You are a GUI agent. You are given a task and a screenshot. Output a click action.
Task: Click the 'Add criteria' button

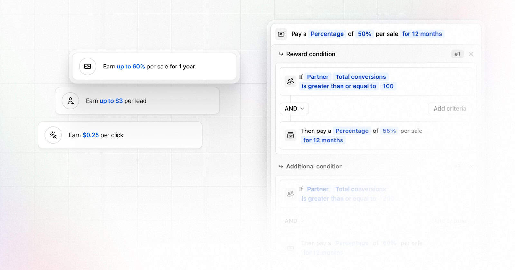450,109
